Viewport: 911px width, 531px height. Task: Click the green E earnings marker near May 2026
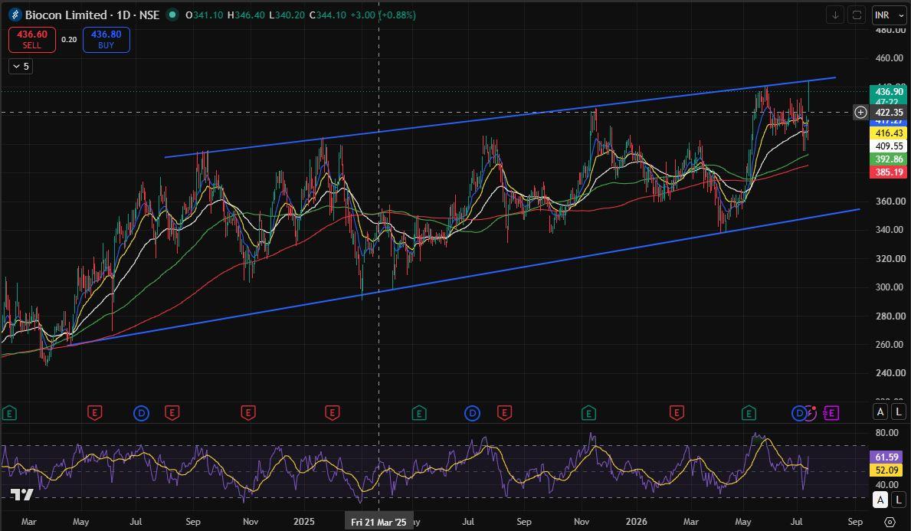[749, 413]
